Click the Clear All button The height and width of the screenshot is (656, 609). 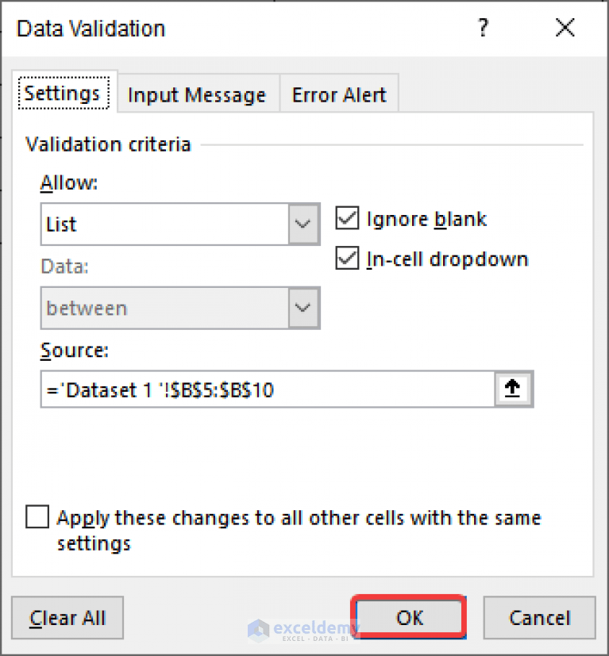coord(67,617)
